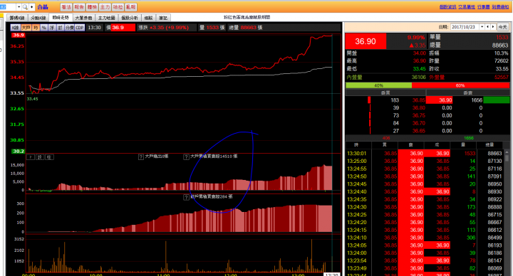Click the 合晶 stock name label
This screenshot has height=276, width=513.
[x=43, y=7]
